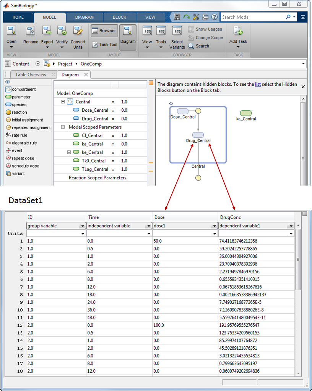Switch to the DIAGRAM ribbon tab
Viewport: 312px width, 391px height.
84,17
